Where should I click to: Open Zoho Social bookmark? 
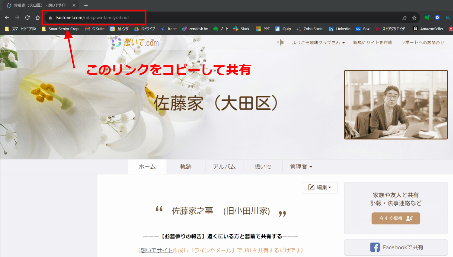pos(310,29)
